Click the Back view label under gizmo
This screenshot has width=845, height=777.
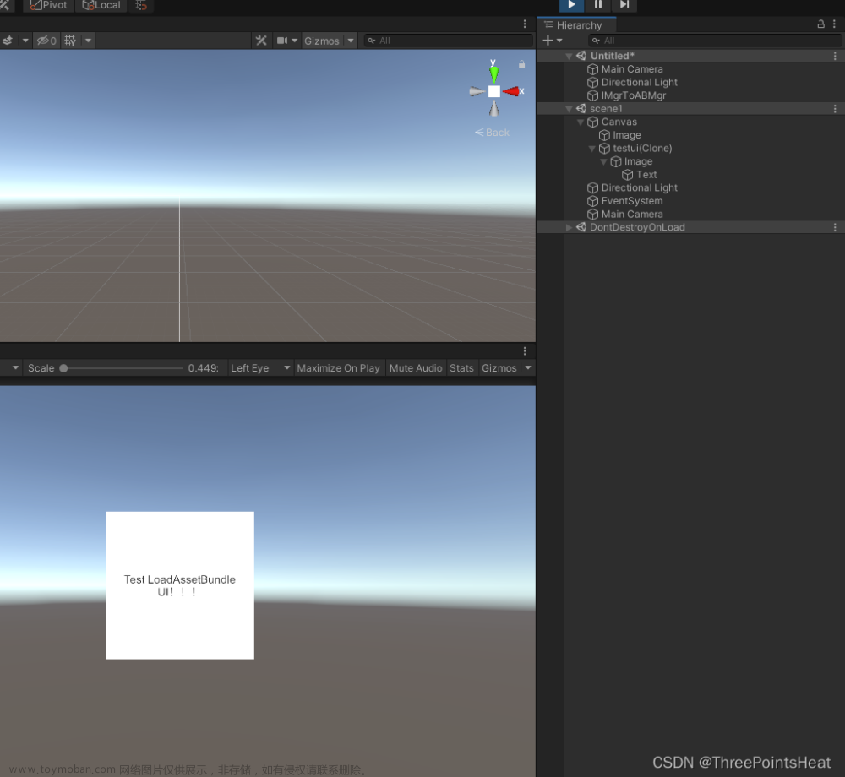pos(492,133)
